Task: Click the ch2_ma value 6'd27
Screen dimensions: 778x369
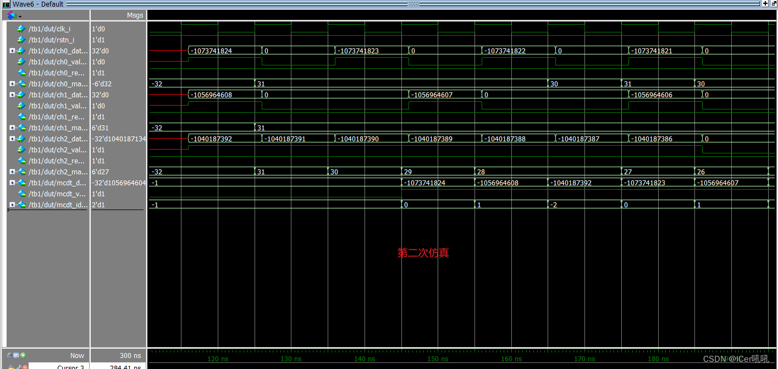Action: (100, 172)
